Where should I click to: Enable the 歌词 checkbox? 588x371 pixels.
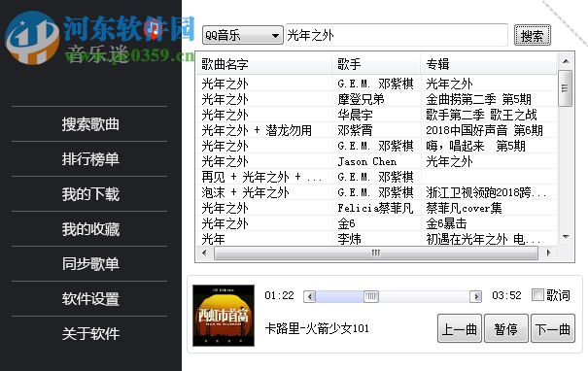click(537, 295)
